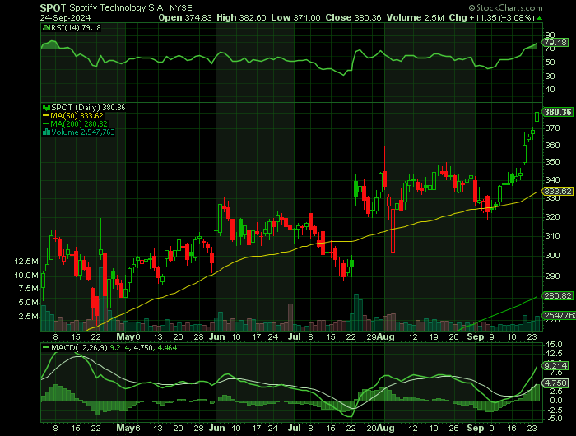The height and width of the screenshot is (436, 576).
Task: Click the 79.18 flag on the RSI axis
Action: point(555,43)
